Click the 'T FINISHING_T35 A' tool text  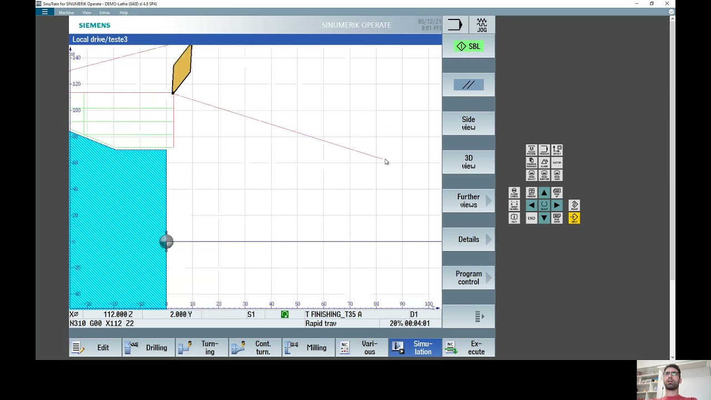[333, 314]
